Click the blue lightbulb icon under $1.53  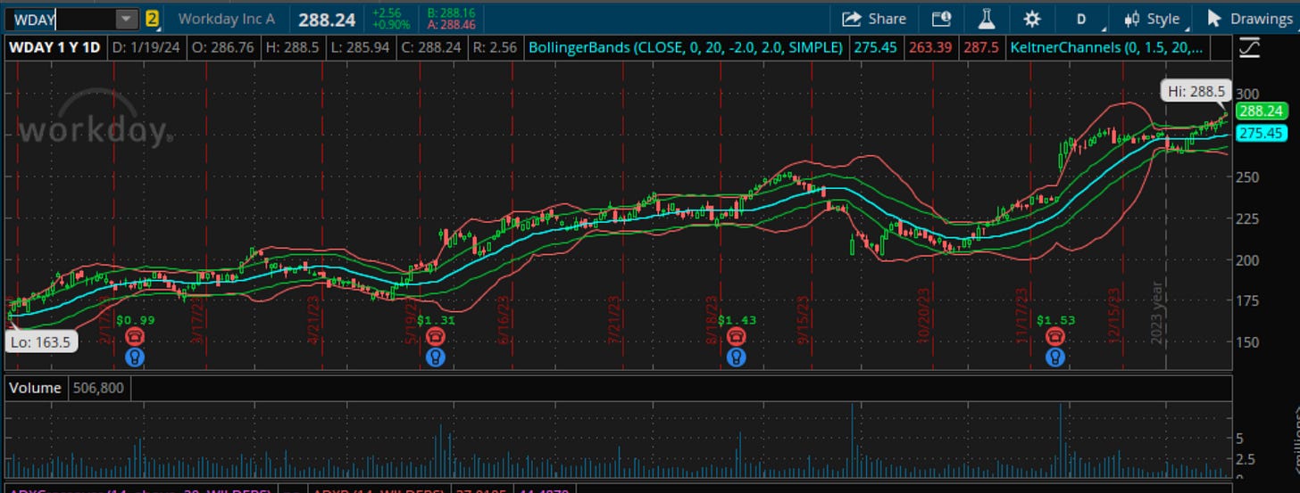click(1055, 357)
